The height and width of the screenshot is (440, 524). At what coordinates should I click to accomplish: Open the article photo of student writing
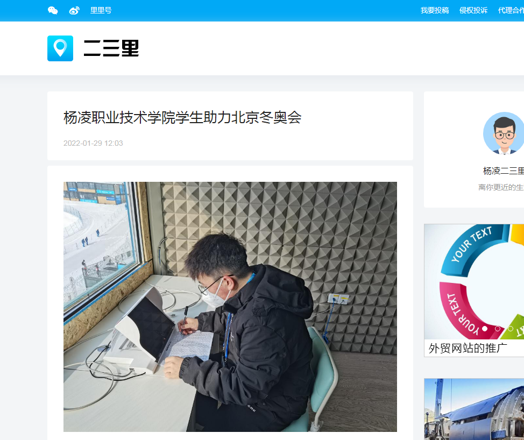pos(230,307)
